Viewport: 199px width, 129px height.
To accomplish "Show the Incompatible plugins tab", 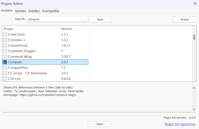I will point(51,11).
